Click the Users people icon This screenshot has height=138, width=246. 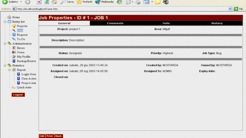14,52
